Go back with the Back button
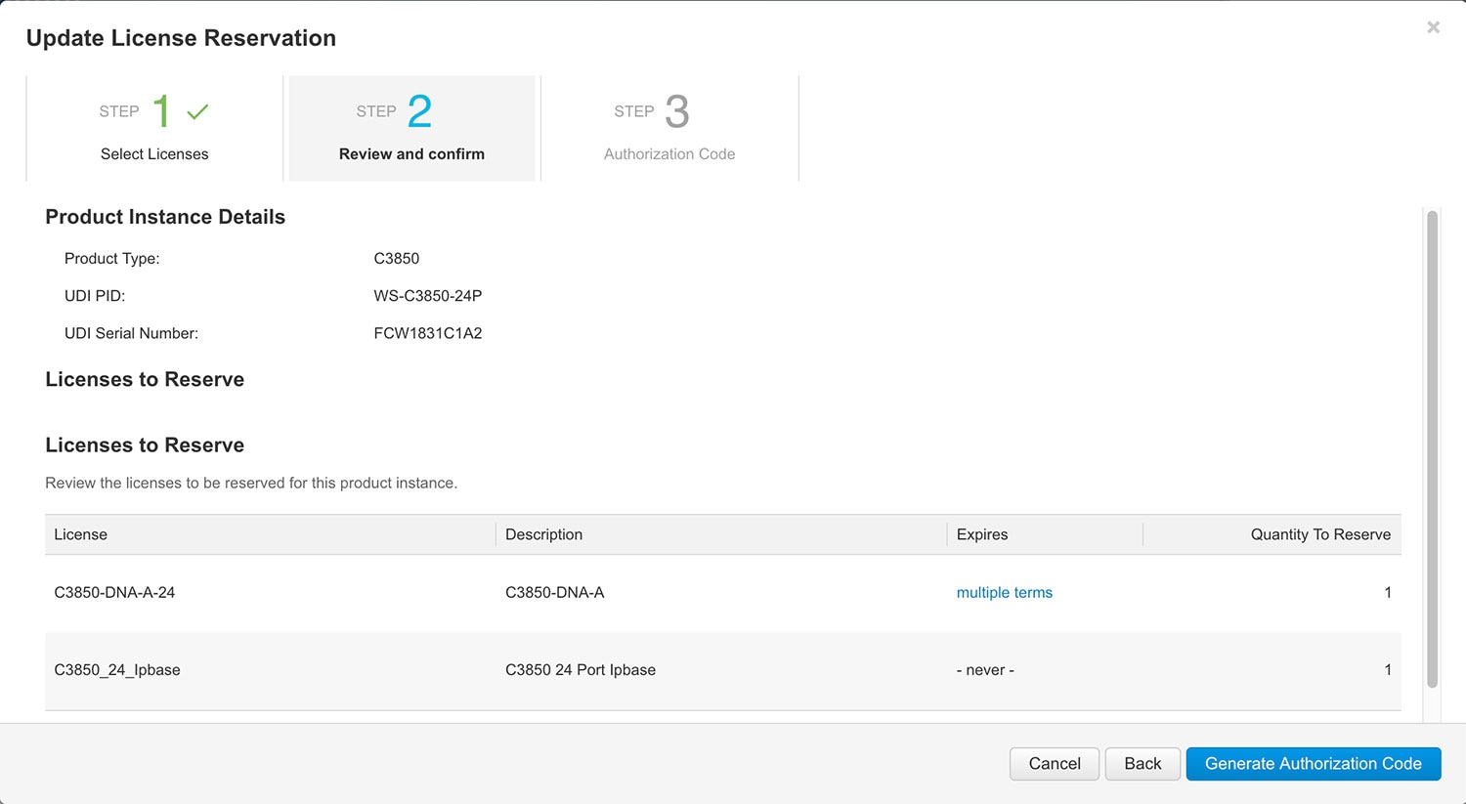This screenshot has height=804, width=1466. tap(1143, 764)
